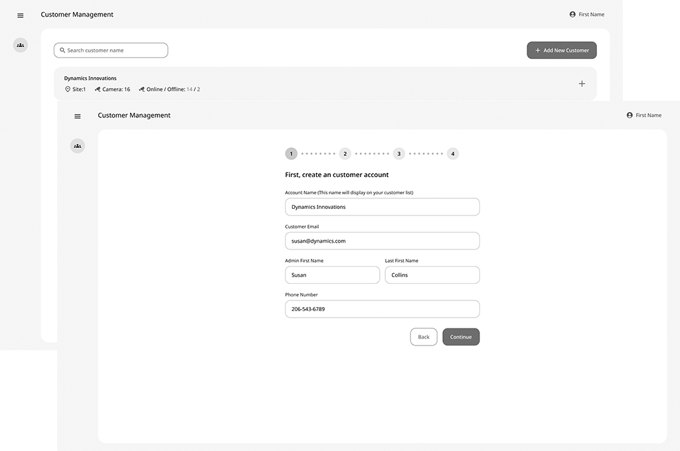Click camera icon next to Camera: 16
The height and width of the screenshot is (451, 680).
98,89
